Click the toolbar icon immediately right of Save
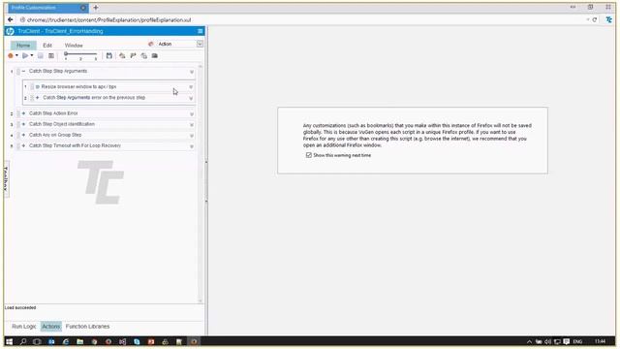 tap(122, 56)
